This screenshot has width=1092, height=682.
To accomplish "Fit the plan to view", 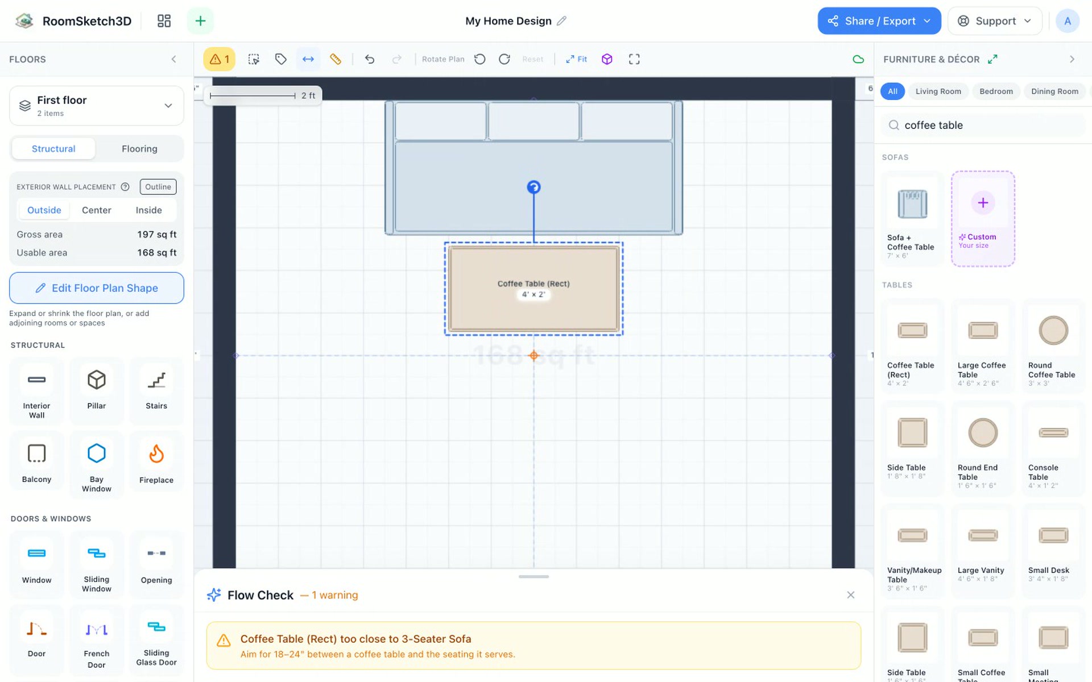I will 576,59.
